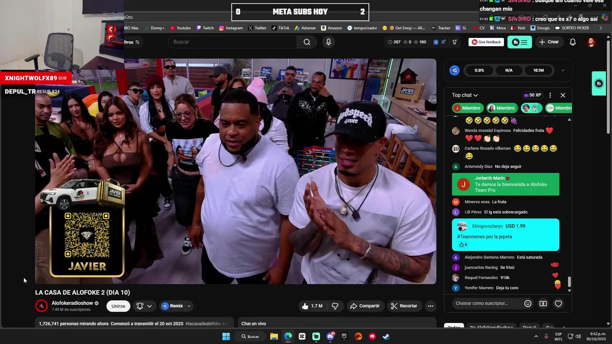Screen dimensions: 612x344
Task: Click the YouTube search magnifier button
Action: click(307, 42)
